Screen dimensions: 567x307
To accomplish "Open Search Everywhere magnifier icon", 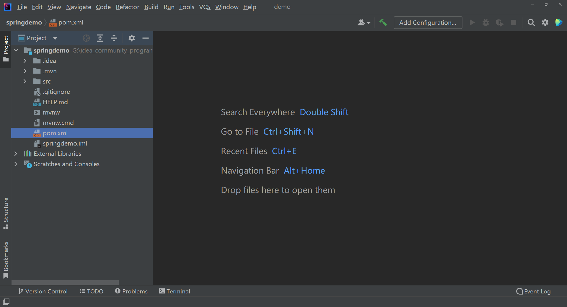I will pyautogui.click(x=531, y=22).
